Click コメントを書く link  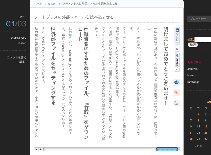point(17,57)
